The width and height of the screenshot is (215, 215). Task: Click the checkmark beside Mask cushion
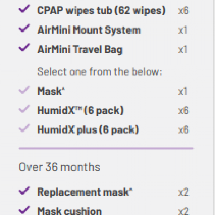pyautogui.click(x=24, y=210)
